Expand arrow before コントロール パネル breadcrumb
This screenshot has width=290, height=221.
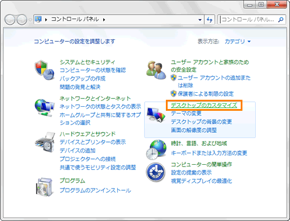coord(46,20)
